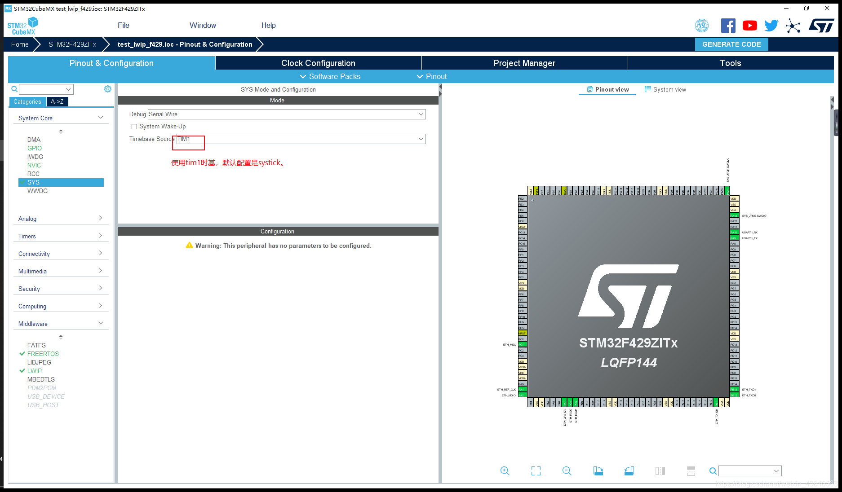Select the Pinout view tab
Viewport: 842px width, 492px height.
point(607,90)
